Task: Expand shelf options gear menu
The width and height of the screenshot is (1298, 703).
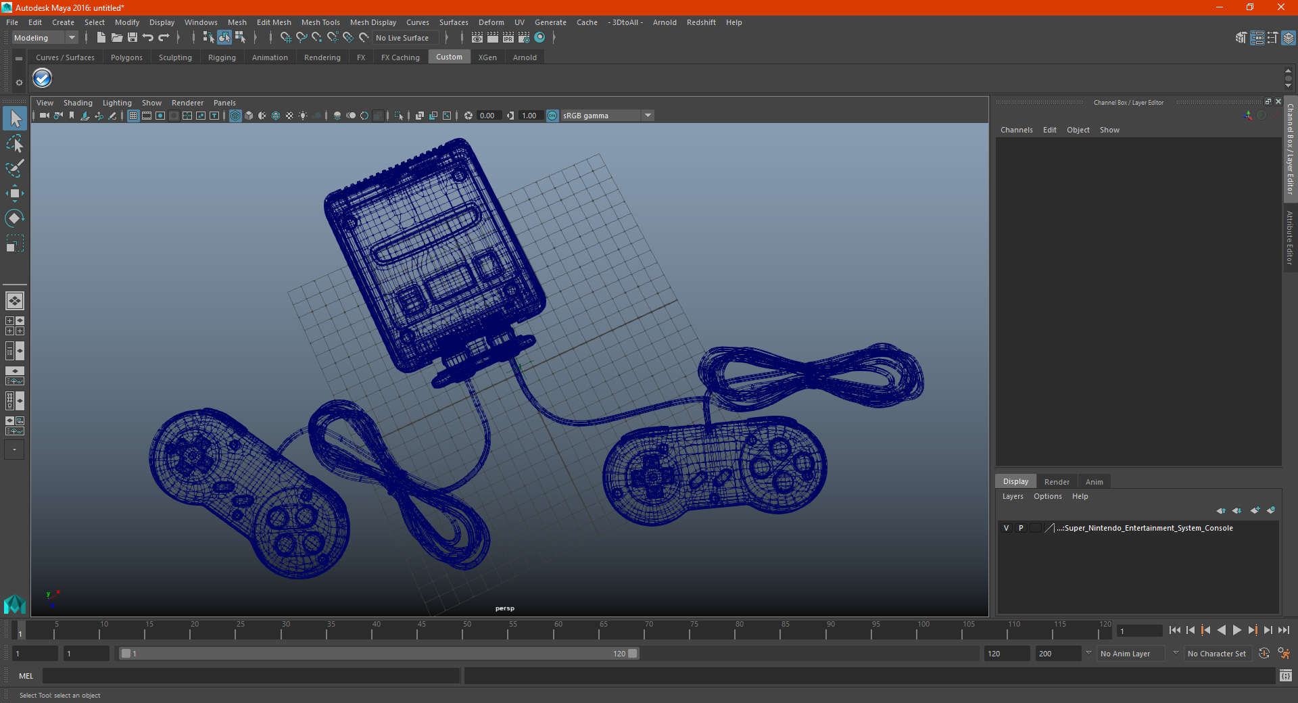Action: 19,82
